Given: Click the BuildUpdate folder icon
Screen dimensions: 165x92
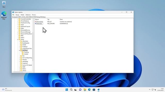Looking at the screenshot, I should tap(21, 43).
